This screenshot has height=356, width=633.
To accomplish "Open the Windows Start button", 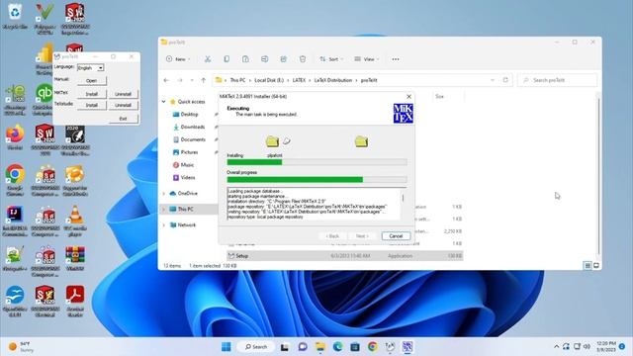I will coord(226,347).
